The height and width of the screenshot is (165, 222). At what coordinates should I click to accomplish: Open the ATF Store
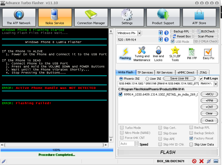pyautogui.click(x=199, y=17)
